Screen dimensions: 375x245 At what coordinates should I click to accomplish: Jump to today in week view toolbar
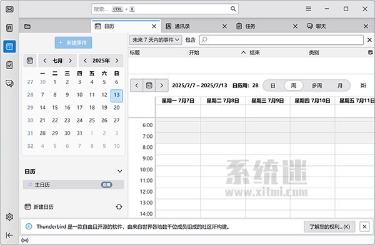[x=149, y=85]
